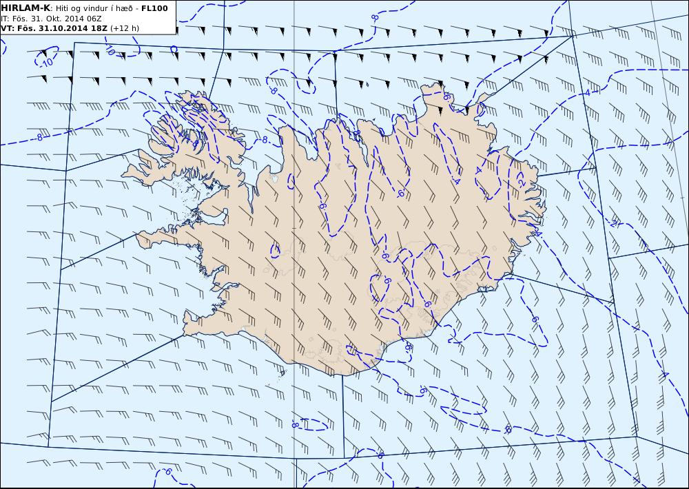
Task: Click the 'VT: Fös. 31.10.2014 18Z' valid time
Action: pos(54,28)
